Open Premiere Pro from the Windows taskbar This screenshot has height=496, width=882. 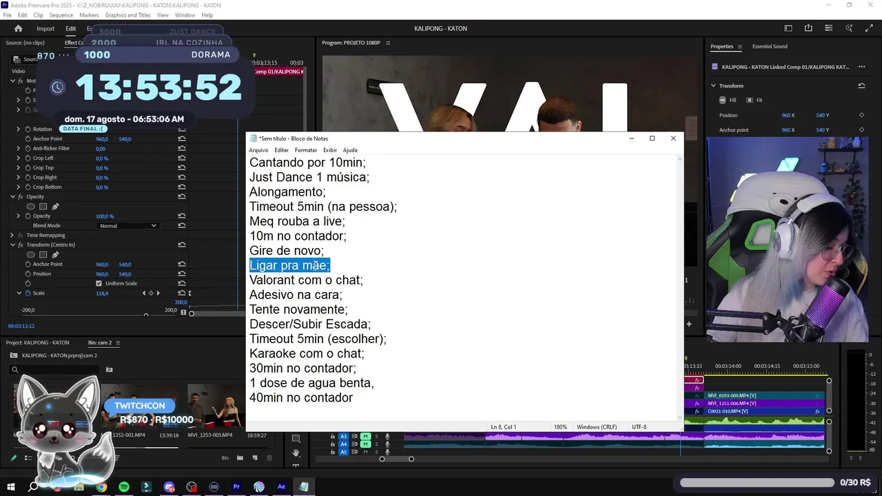(236, 486)
